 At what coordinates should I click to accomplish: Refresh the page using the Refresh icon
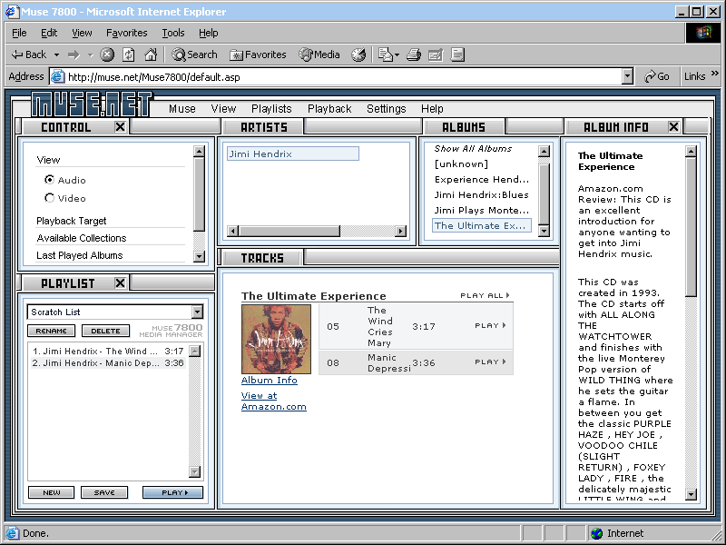coord(129,54)
